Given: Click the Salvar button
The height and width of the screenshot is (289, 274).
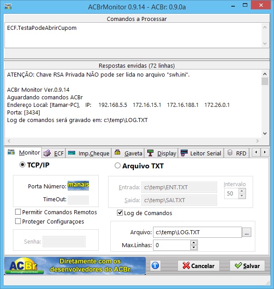Looking at the screenshot, I should 247,265.
